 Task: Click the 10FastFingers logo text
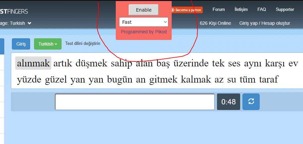pyautogui.click(x=14, y=11)
